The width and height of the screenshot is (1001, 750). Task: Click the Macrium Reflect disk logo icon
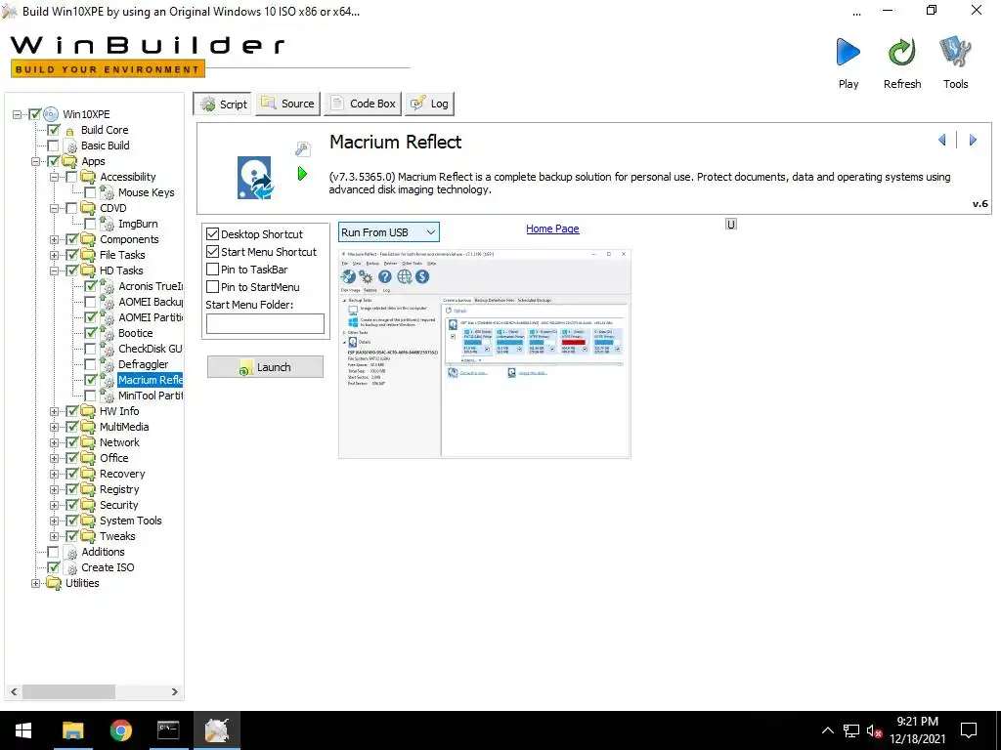pos(255,178)
